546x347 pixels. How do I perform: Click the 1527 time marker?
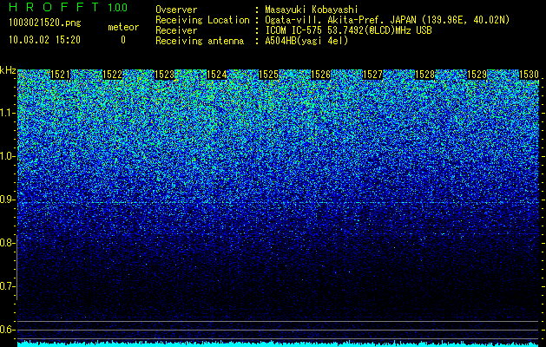372,75
